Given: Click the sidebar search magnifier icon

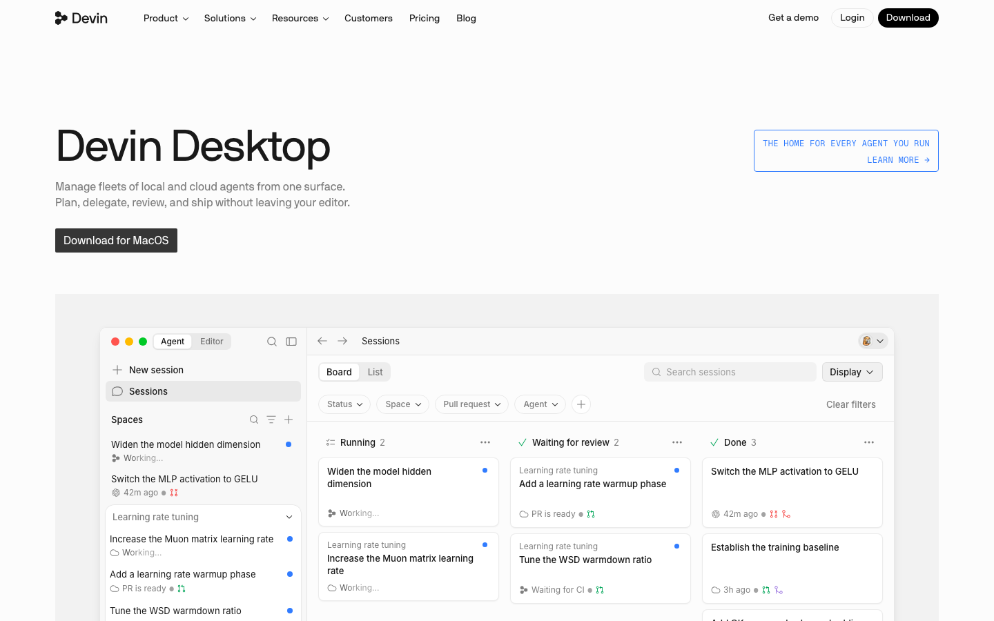Looking at the screenshot, I should point(272,342).
